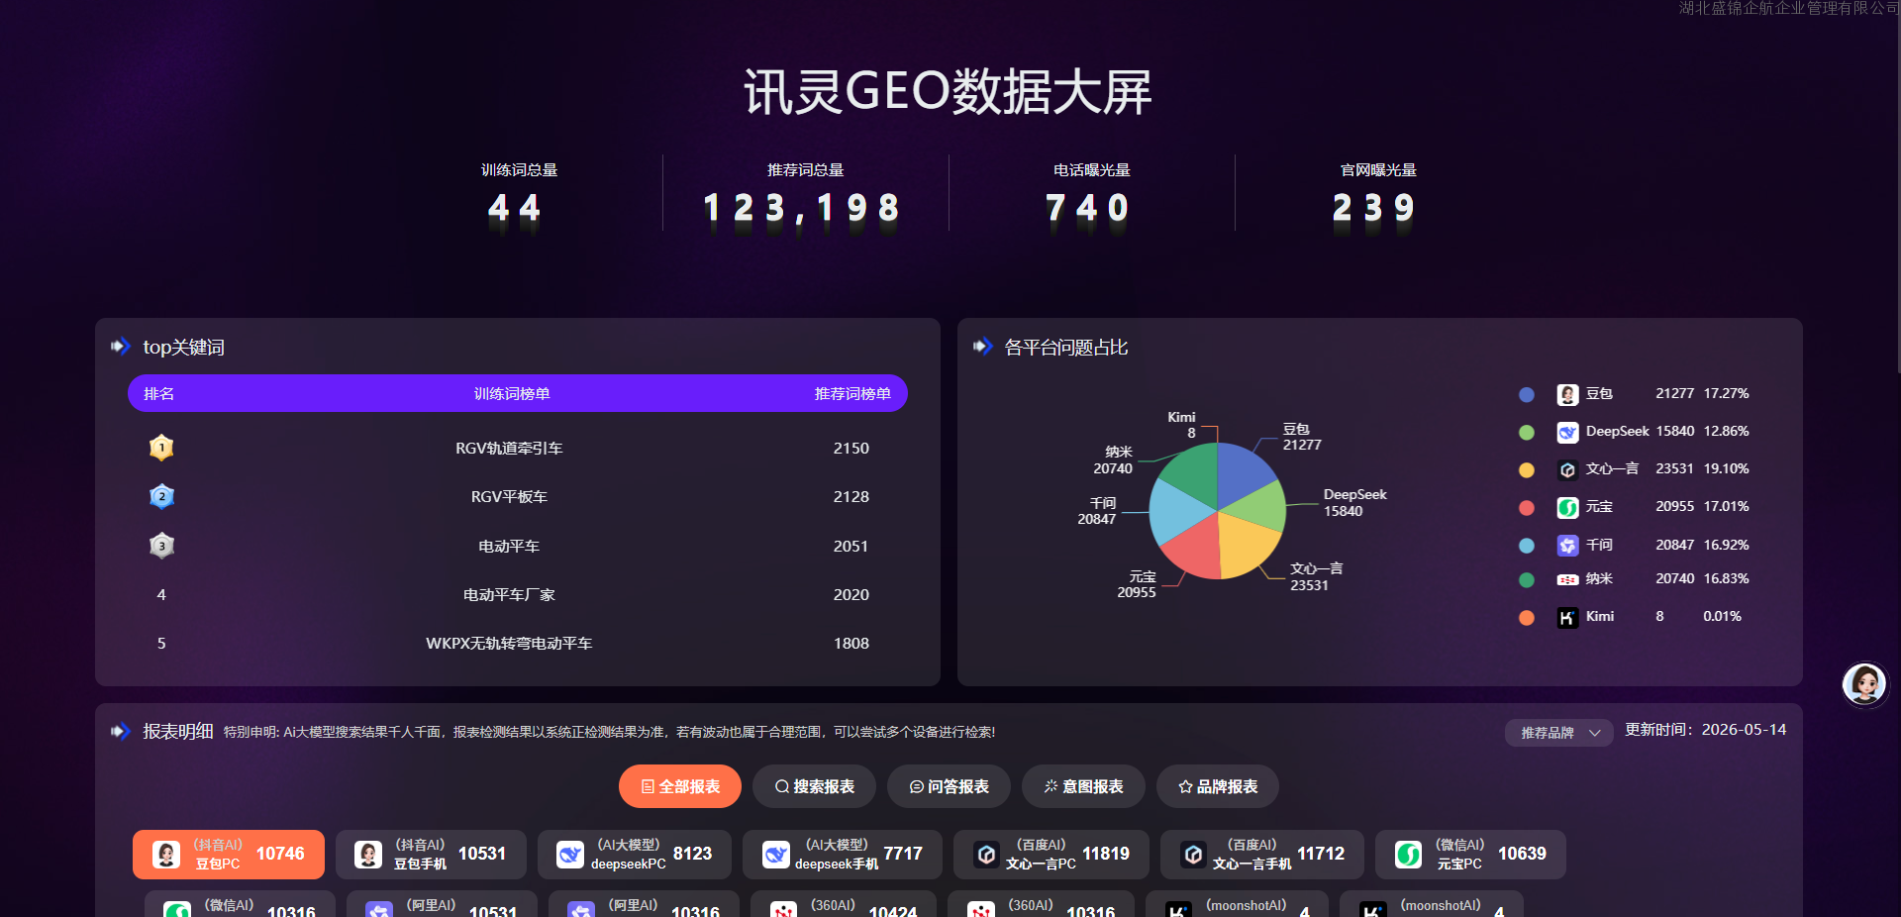
Task: Open the 文心一言PC 11819 card
Action: (x=1051, y=855)
